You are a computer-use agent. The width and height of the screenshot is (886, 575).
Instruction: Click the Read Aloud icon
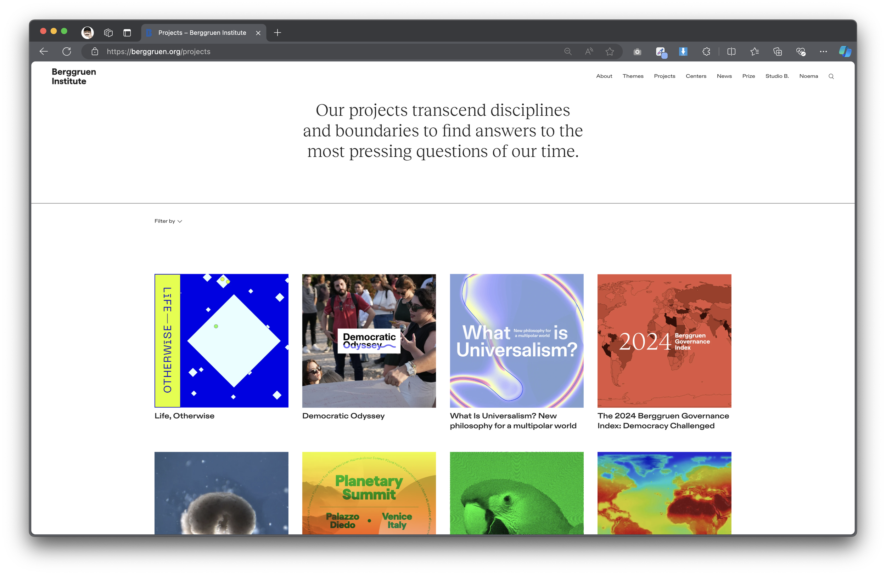pos(589,52)
